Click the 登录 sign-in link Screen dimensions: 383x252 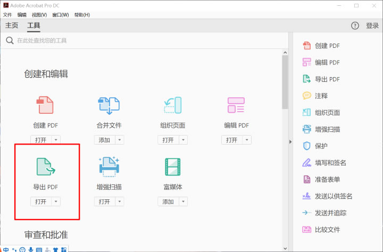[x=372, y=26]
